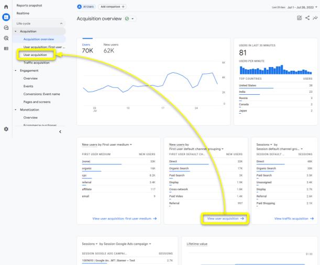Open Pages and screens report
This screenshot has width=320, height=265.
point(37,102)
